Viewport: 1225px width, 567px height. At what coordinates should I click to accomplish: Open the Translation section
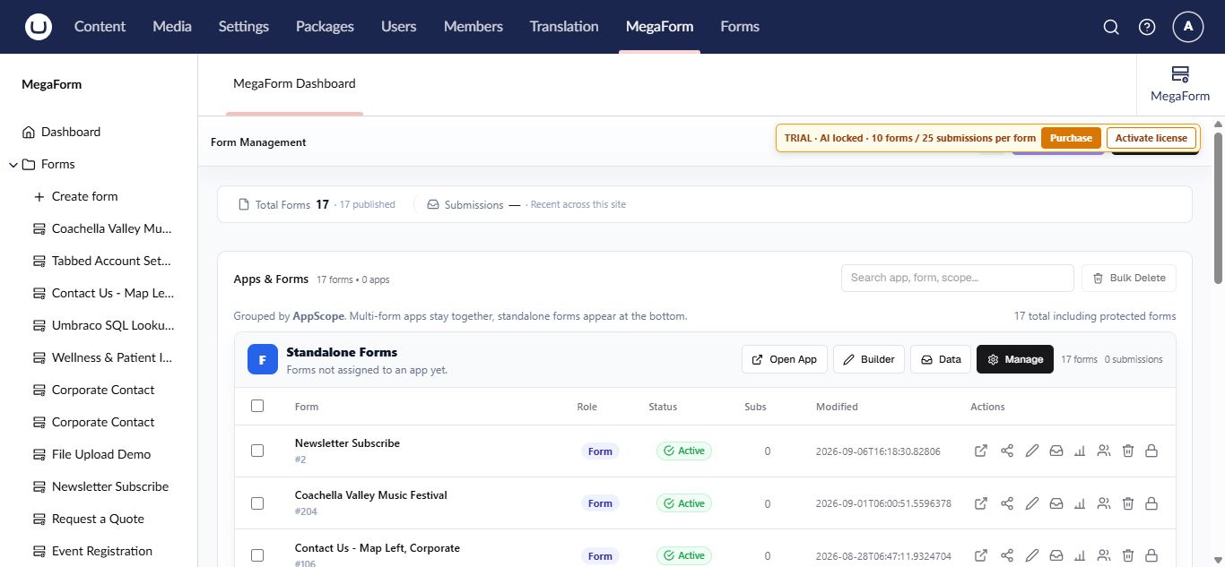(x=564, y=27)
